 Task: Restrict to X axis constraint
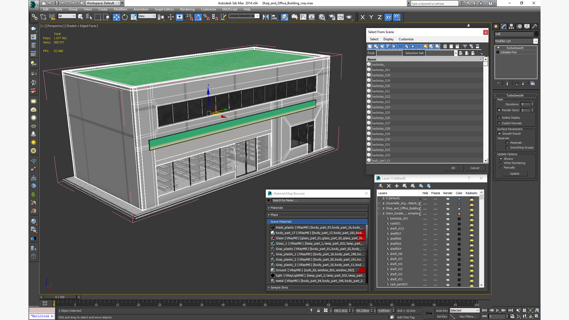pos(362,17)
